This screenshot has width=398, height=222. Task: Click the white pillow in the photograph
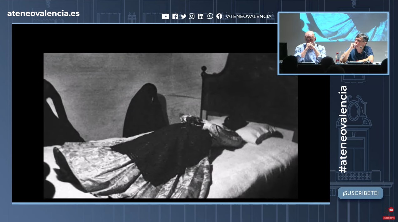pyautogui.click(x=256, y=131)
